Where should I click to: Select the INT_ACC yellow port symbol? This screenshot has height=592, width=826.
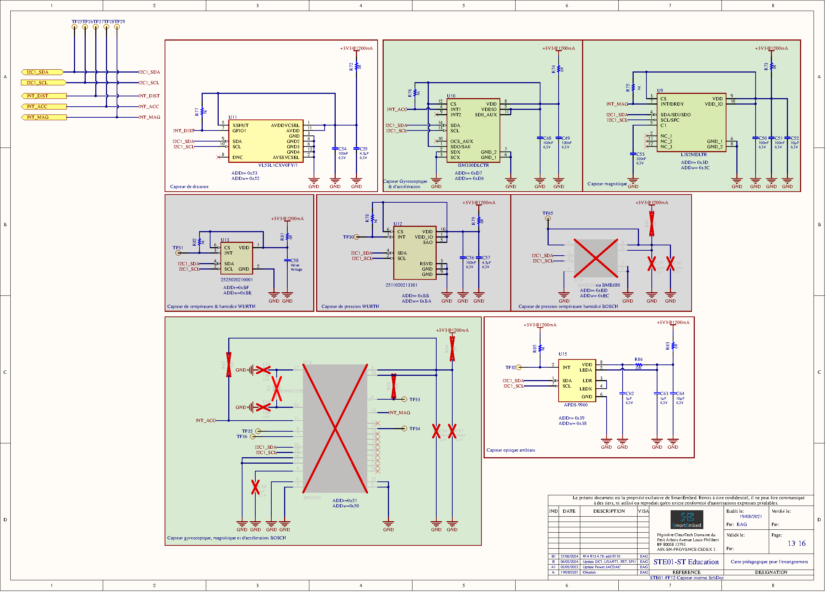click(x=44, y=107)
